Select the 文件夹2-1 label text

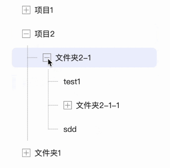click(73, 58)
